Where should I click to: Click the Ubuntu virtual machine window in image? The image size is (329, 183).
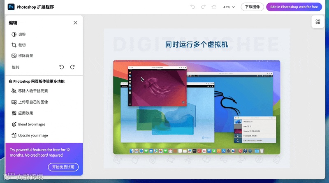[x=158, y=86]
